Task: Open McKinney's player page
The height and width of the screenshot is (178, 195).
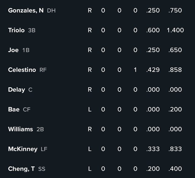Action: [23, 149]
